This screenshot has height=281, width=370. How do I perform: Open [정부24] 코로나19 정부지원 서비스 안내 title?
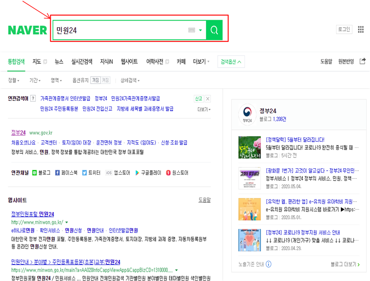[303, 233]
